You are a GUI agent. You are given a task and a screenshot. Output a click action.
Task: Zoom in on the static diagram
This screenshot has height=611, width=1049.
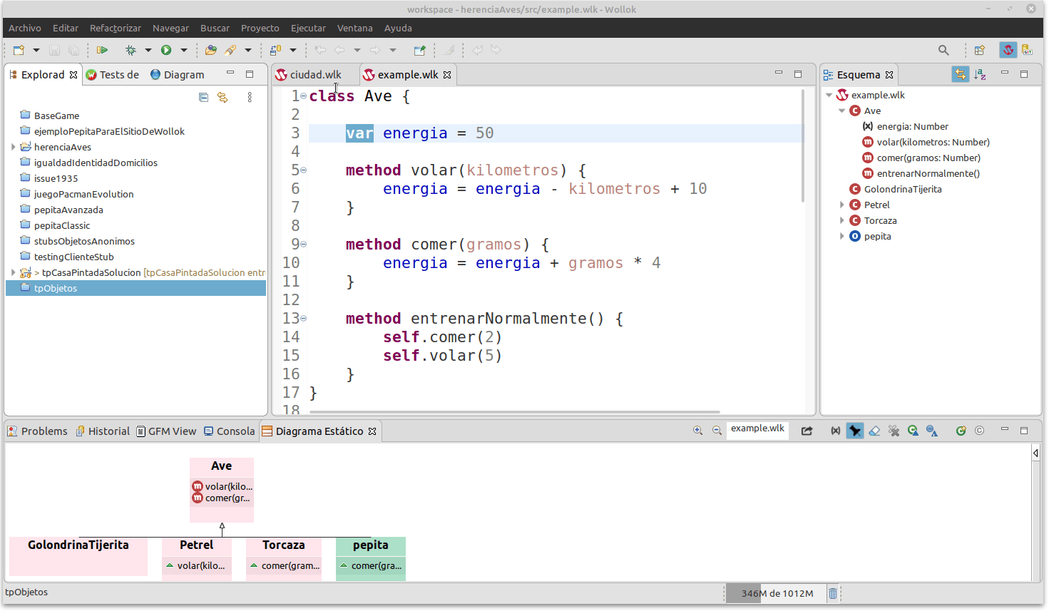(x=697, y=431)
